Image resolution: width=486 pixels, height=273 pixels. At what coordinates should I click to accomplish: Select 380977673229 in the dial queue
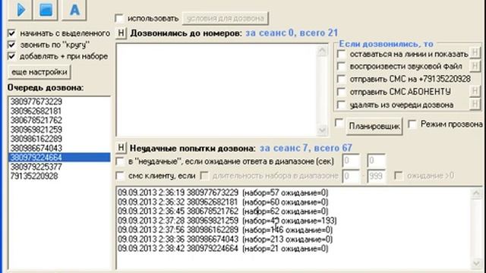(59, 102)
